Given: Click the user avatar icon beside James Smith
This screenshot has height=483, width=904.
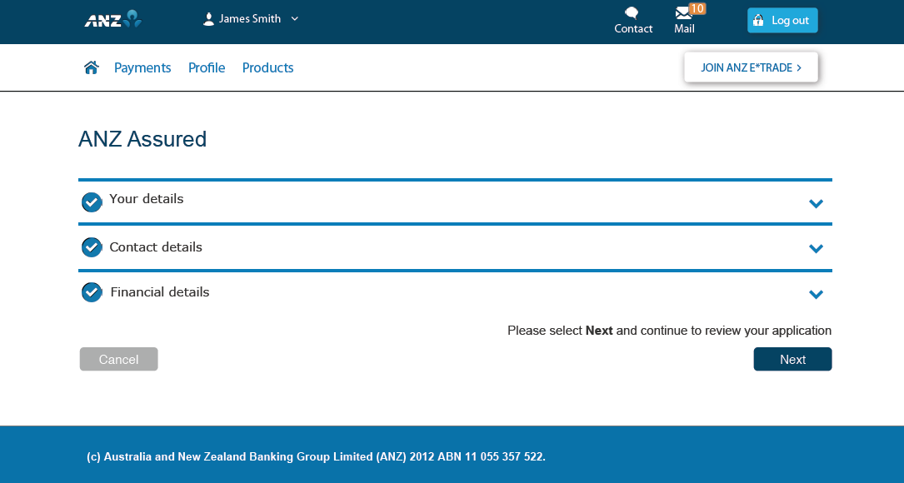Looking at the screenshot, I should click(208, 19).
